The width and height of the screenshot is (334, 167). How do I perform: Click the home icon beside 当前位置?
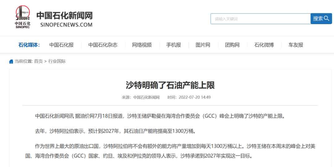click(x=11, y=62)
